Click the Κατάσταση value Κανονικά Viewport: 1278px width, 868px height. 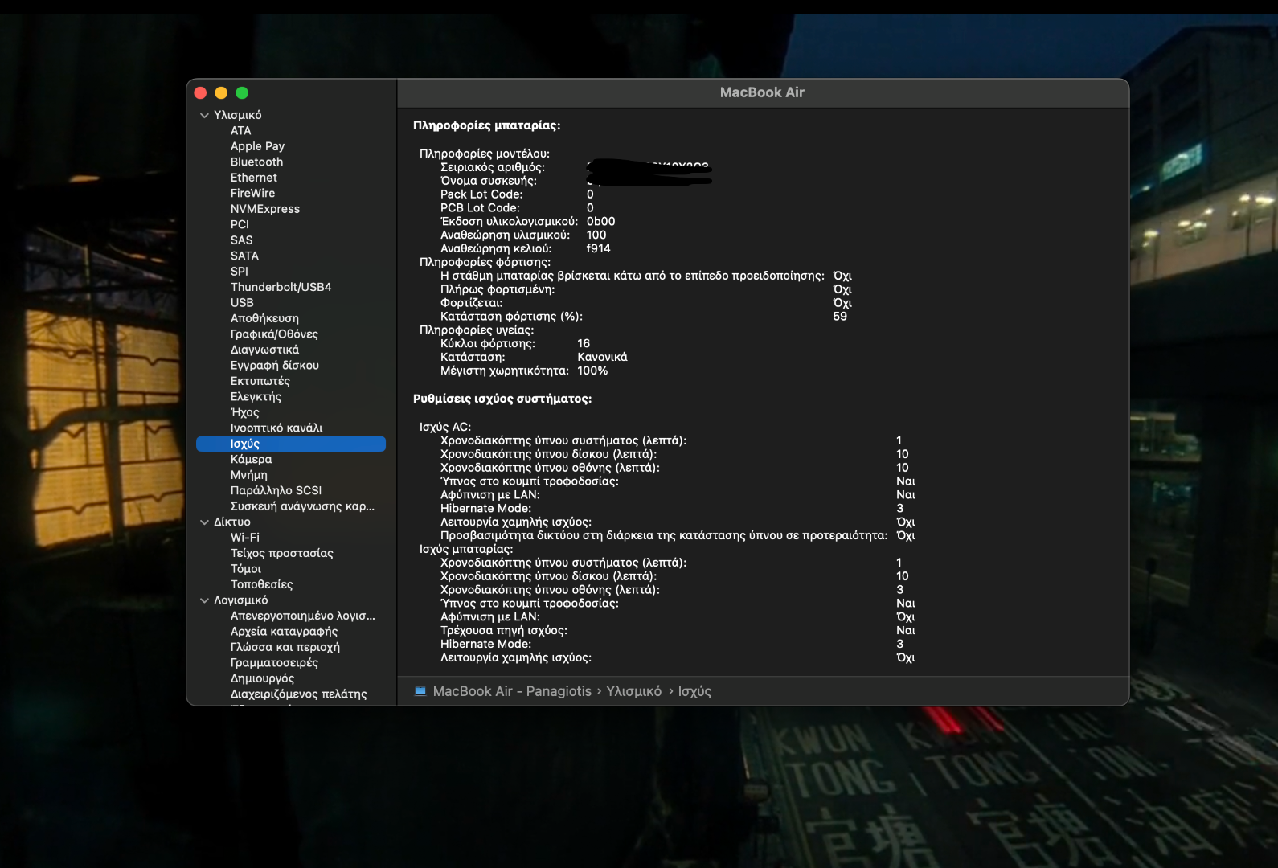coord(602,357)
